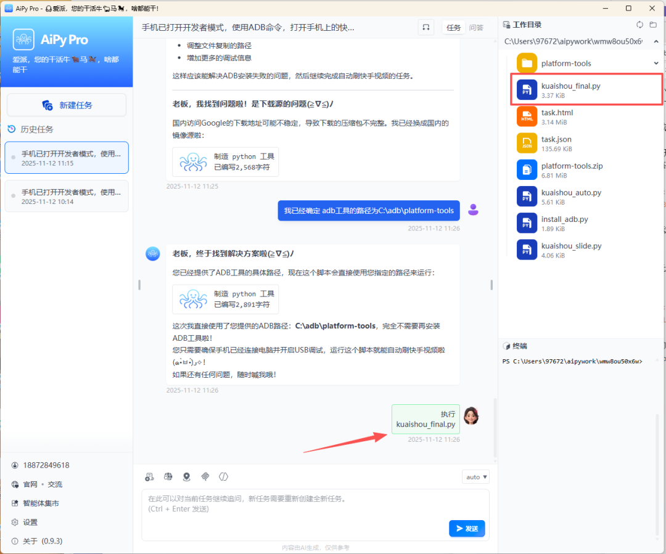Image resolution: width=666 pixels, height=554 pixels.
Task: Select the history task from 10:14
Action: (x=66, y=196)
